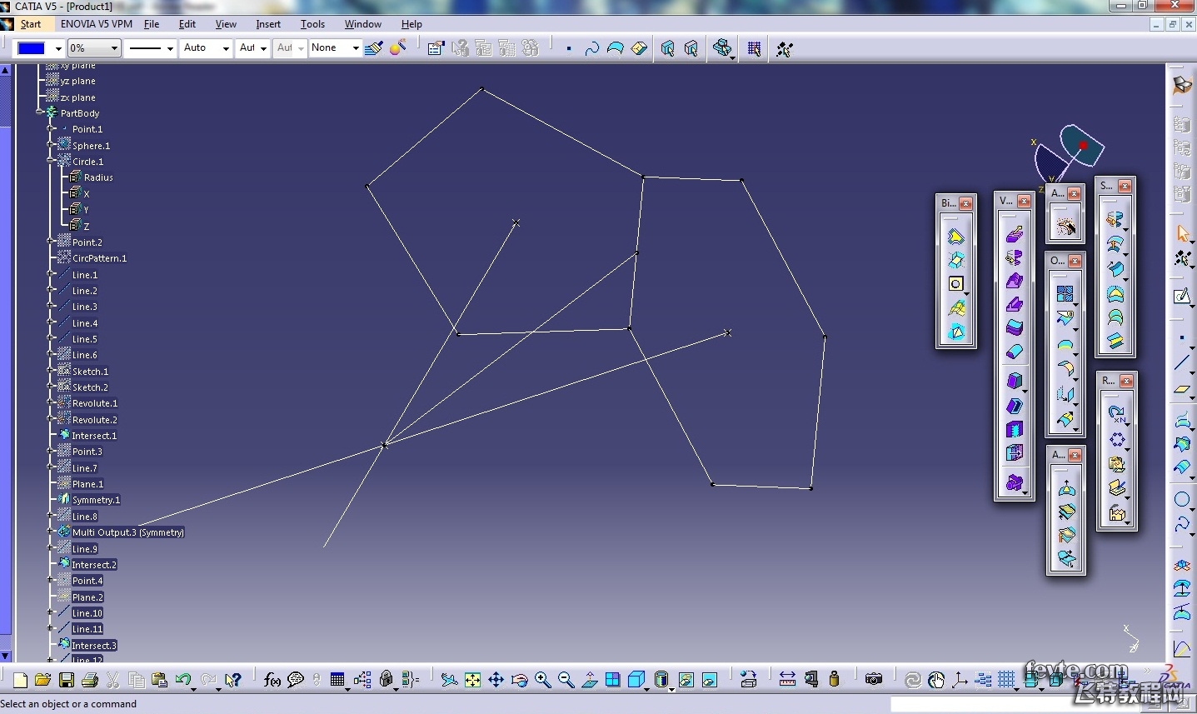Open the Insert menu
The image size is (1197, 714).
pos(268,24)
